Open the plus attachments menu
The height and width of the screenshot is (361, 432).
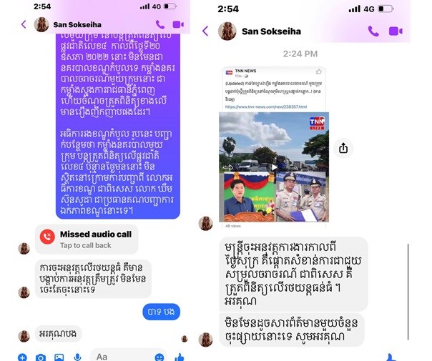22,357
